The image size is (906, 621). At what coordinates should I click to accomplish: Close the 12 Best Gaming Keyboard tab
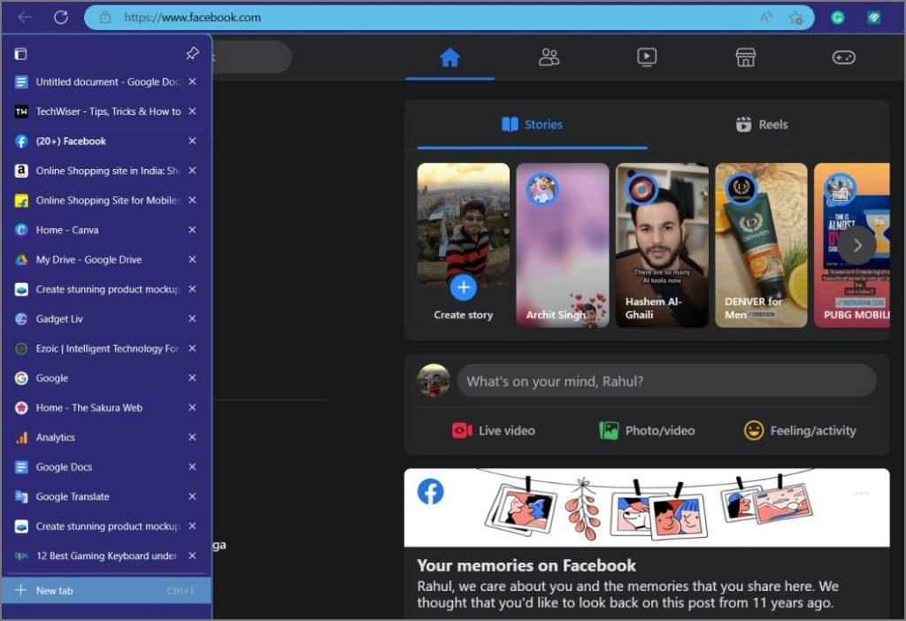click(192, 556)
